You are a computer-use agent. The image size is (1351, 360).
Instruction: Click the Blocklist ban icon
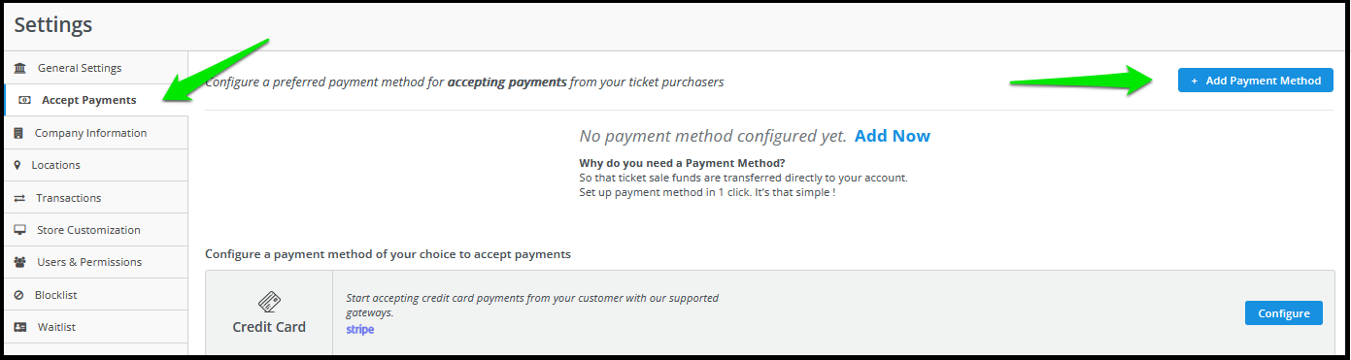point(18,295)
